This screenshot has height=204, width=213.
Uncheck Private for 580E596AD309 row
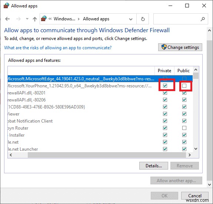(x=165, y=107)
